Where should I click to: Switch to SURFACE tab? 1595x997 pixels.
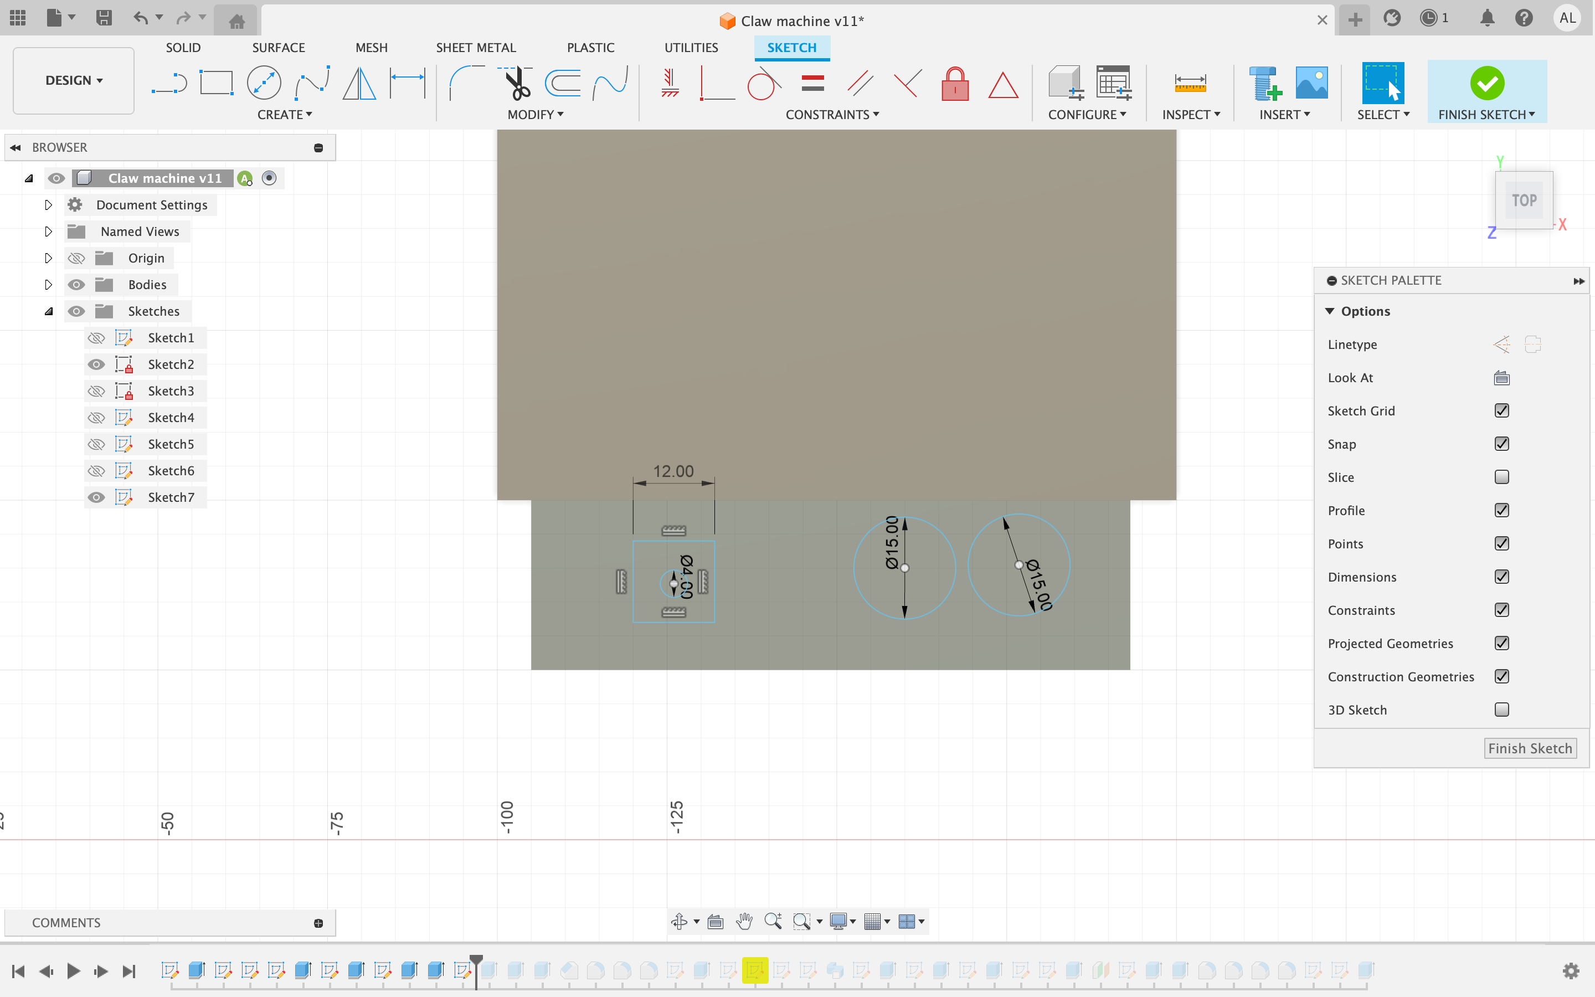click(x=278, y=47)
